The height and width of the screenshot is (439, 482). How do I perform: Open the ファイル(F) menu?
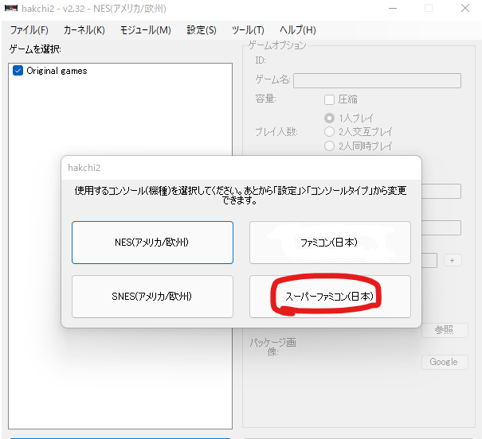29,30
